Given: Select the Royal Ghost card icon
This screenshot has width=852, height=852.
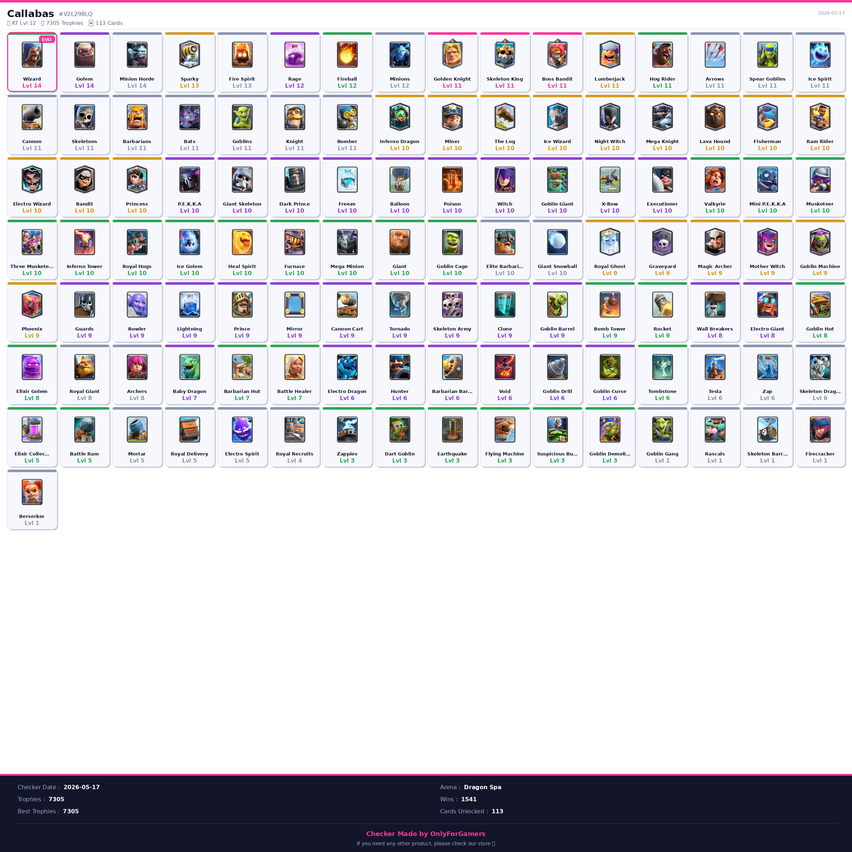Looking at the screenshot, I should [x=610, y=242].
